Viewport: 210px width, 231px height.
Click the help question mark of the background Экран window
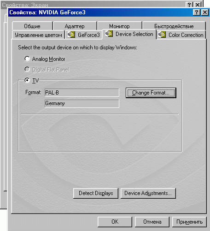(x=189, y=5)
